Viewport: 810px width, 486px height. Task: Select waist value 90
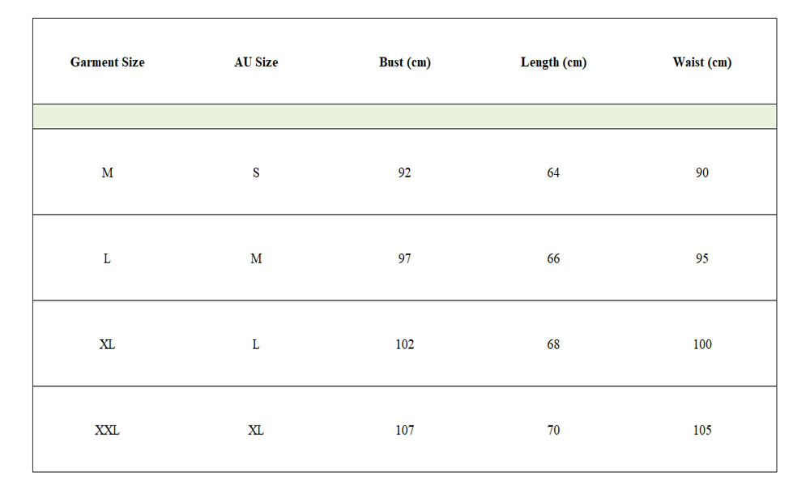[701, 173]
